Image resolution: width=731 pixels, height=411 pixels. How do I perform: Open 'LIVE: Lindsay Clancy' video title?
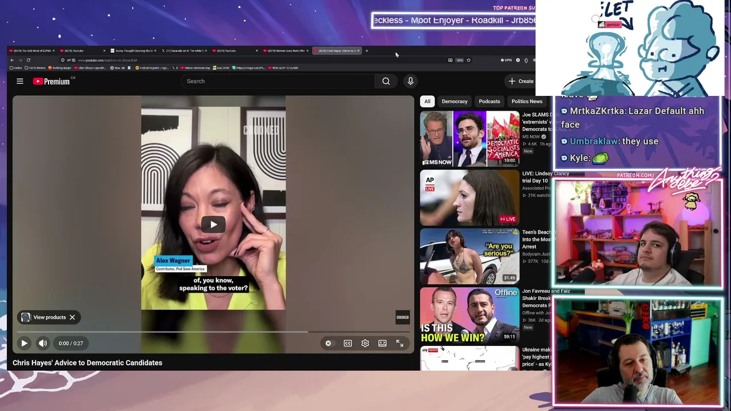(545, 177)
